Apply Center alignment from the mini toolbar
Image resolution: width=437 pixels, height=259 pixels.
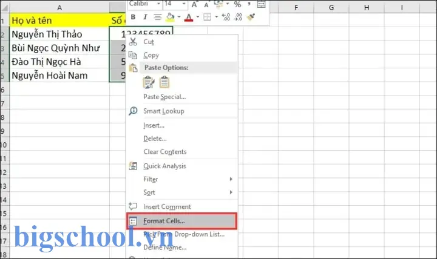[157, 17]
